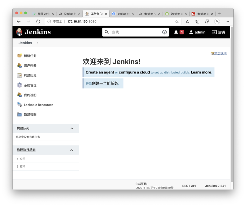This screenshot has height=206, width=246.
Task: Open the 用户列表 link
Action: click(30, 66)
